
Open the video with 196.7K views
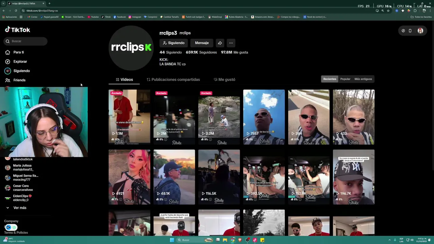click(x=354, y=177)
